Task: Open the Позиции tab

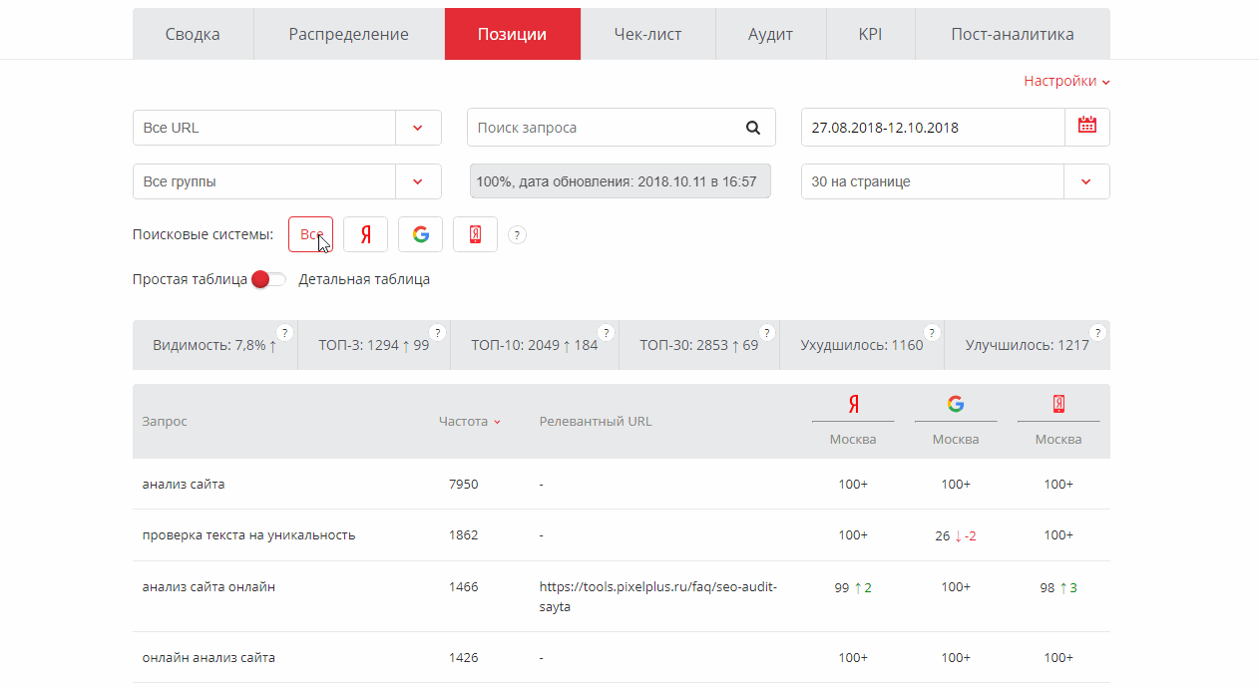Action: pos(512,34)
